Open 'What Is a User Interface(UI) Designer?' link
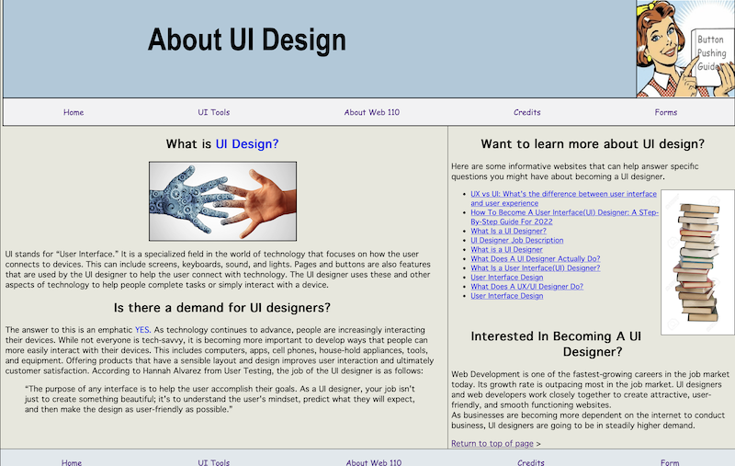Screen dimensions: 735x466 click(x=535, y=267)
